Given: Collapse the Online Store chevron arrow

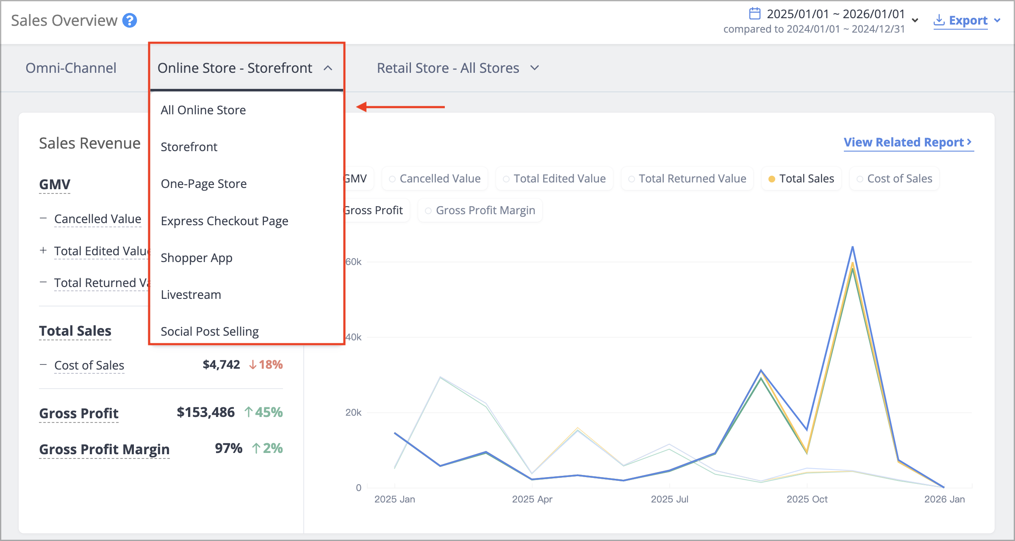Looking at the screenshot, I should point(328,68).
